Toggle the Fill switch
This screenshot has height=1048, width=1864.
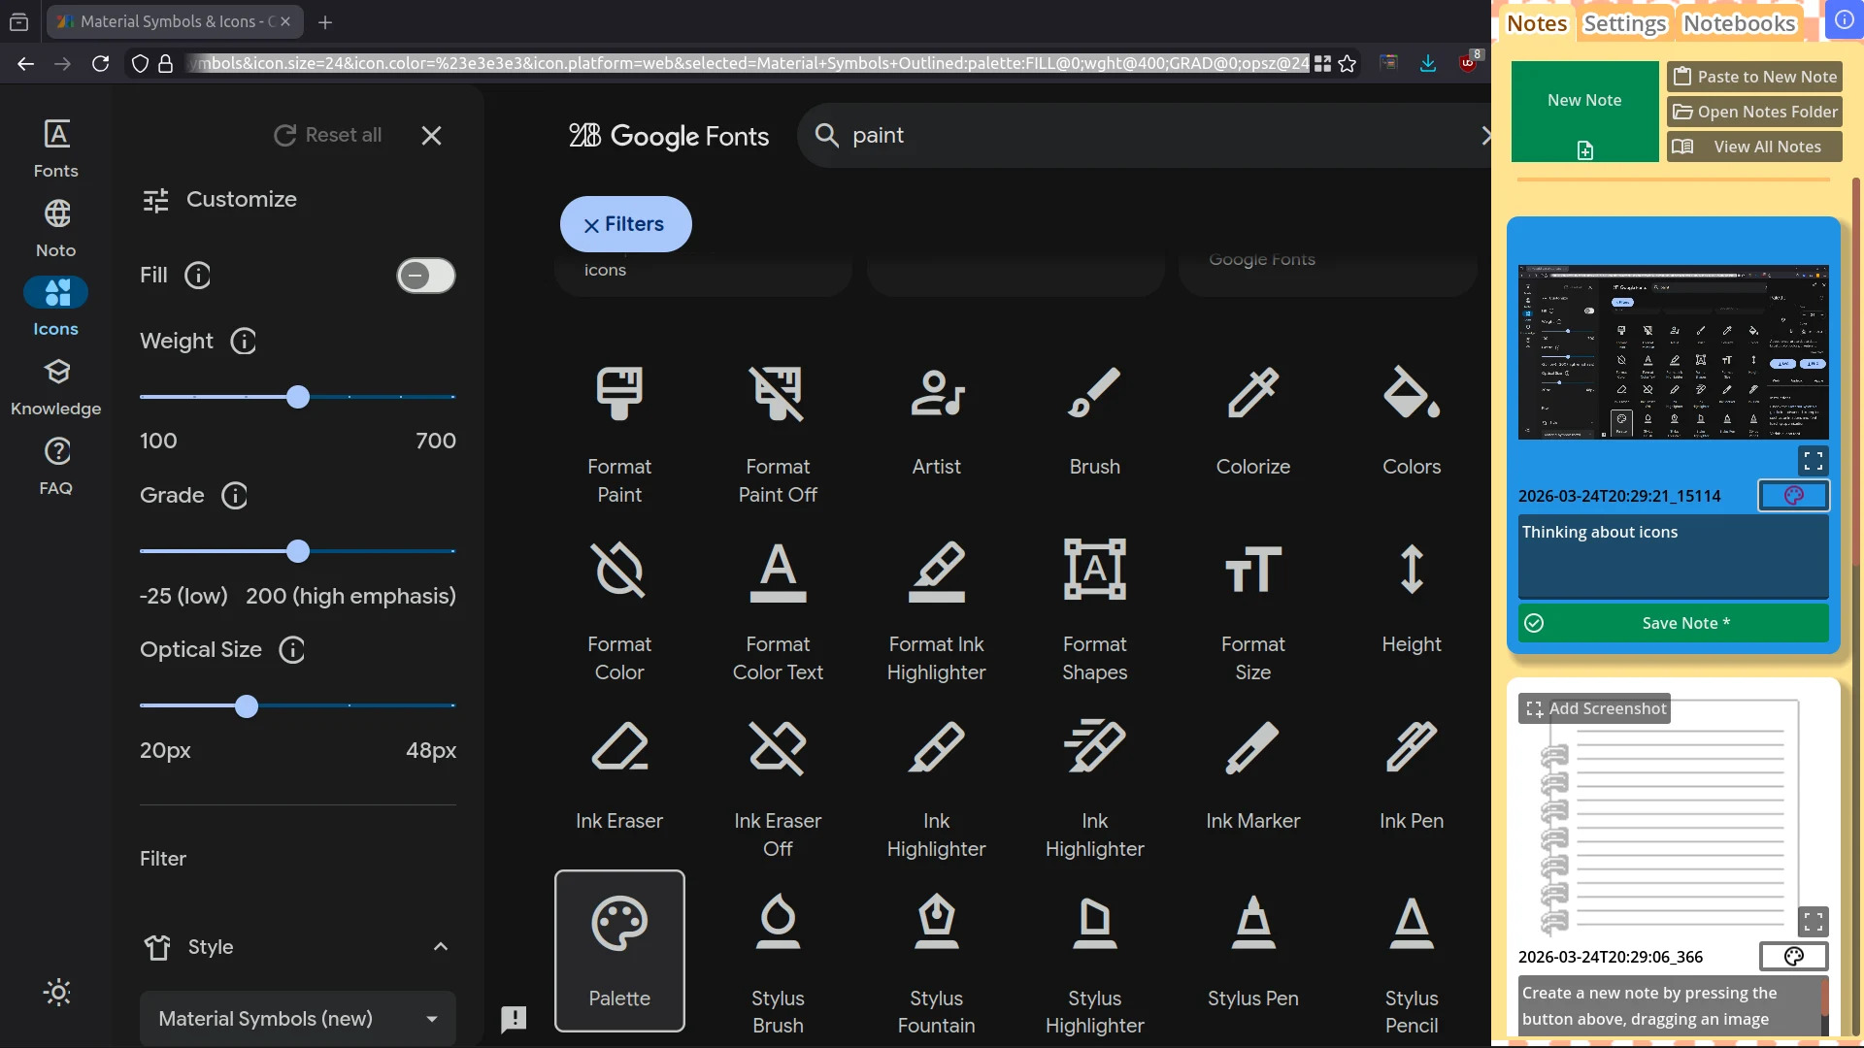[425, 276]
